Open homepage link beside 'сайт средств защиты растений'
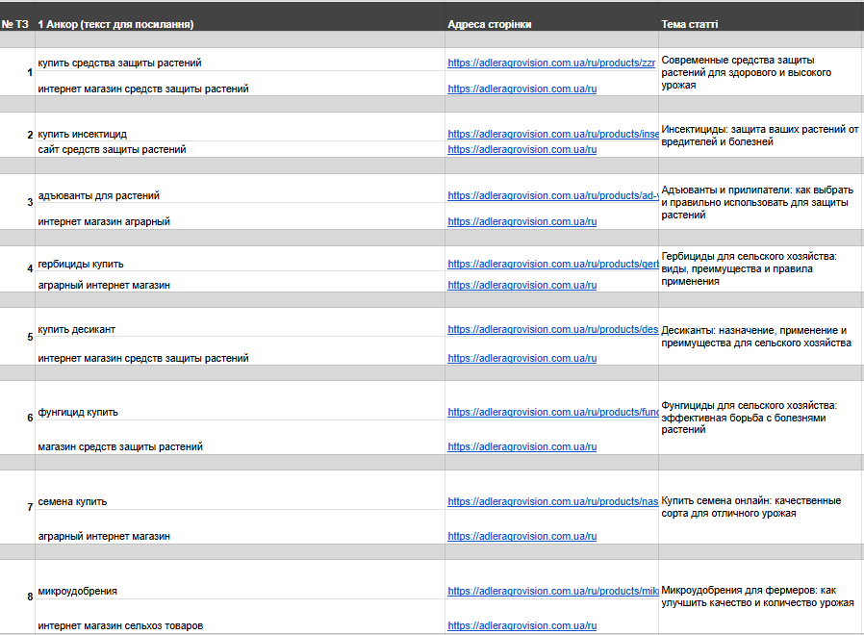 (522, 150)
